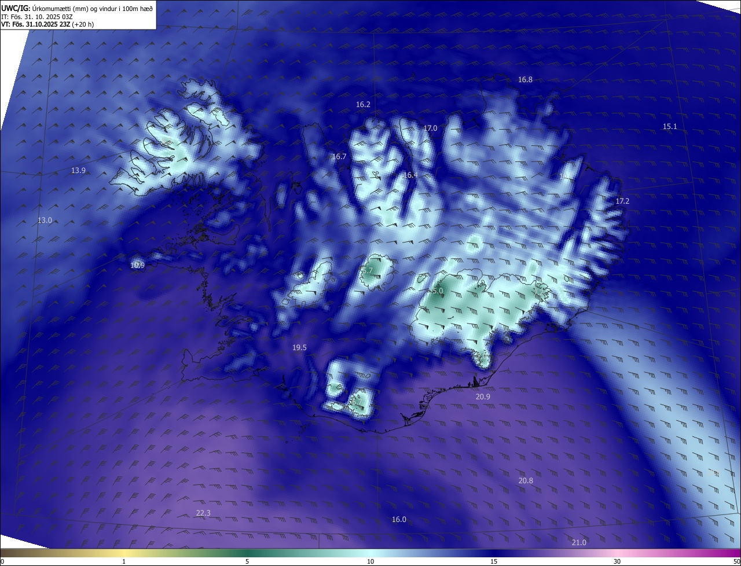The width and height of the screenshot is (741, 566).
Task: Click the 22.3 value in the southwest ocean
Action: coord(203,513)
